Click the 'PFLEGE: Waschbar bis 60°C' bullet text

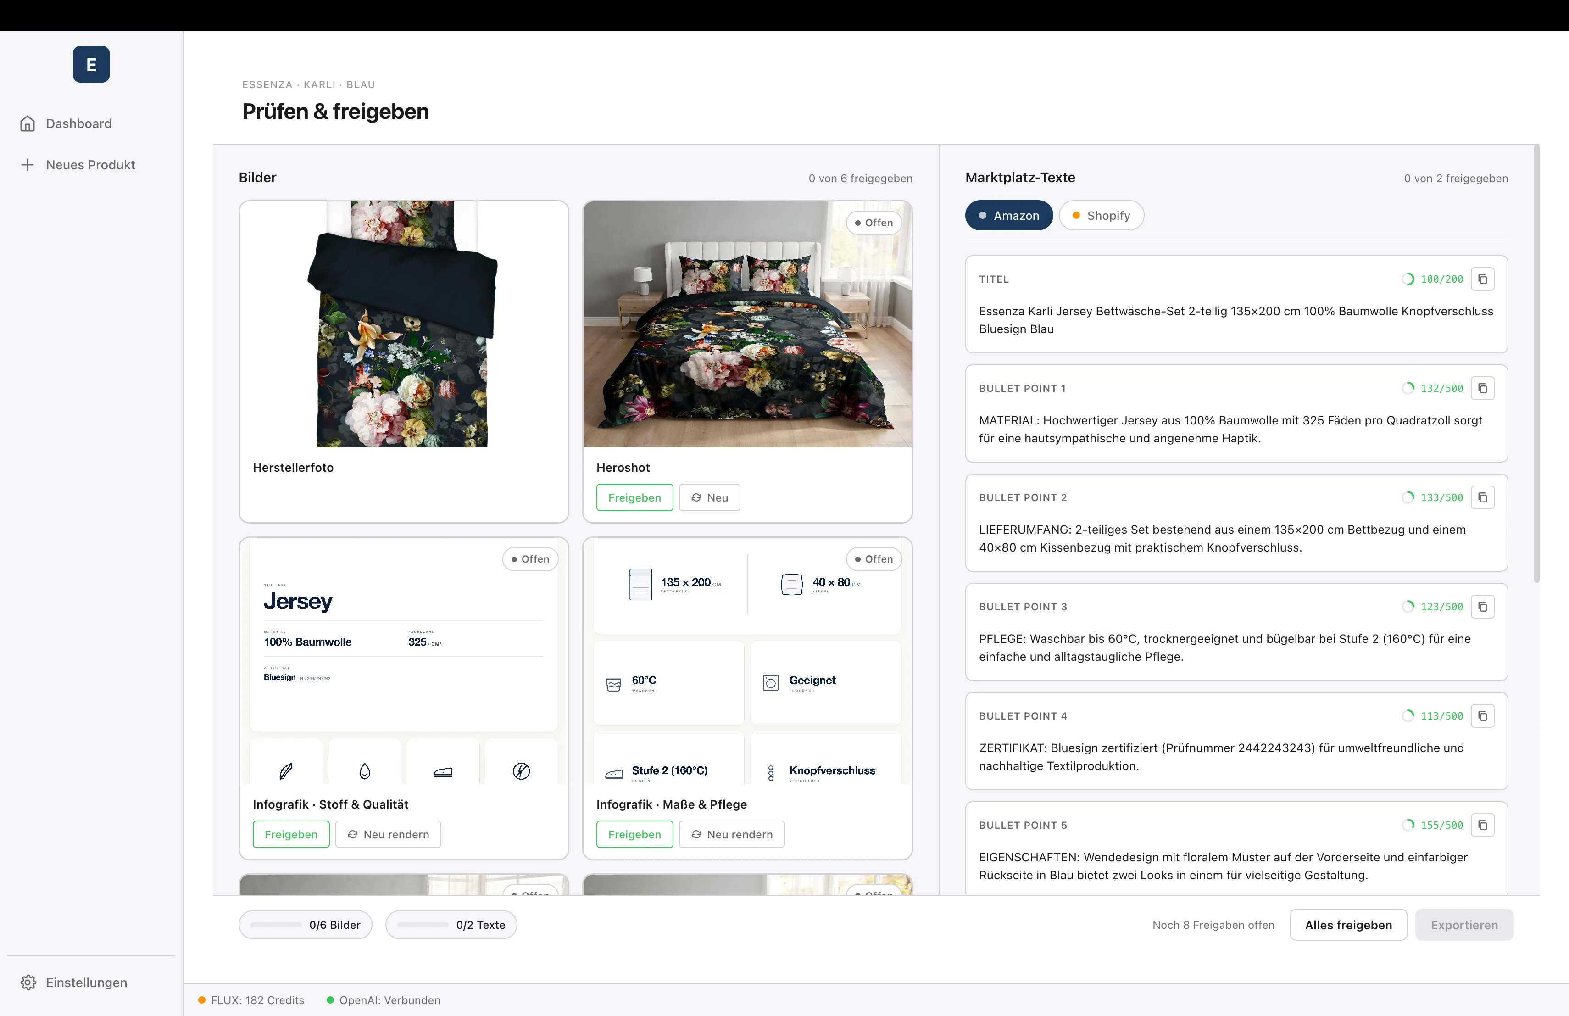[1225, 648]
